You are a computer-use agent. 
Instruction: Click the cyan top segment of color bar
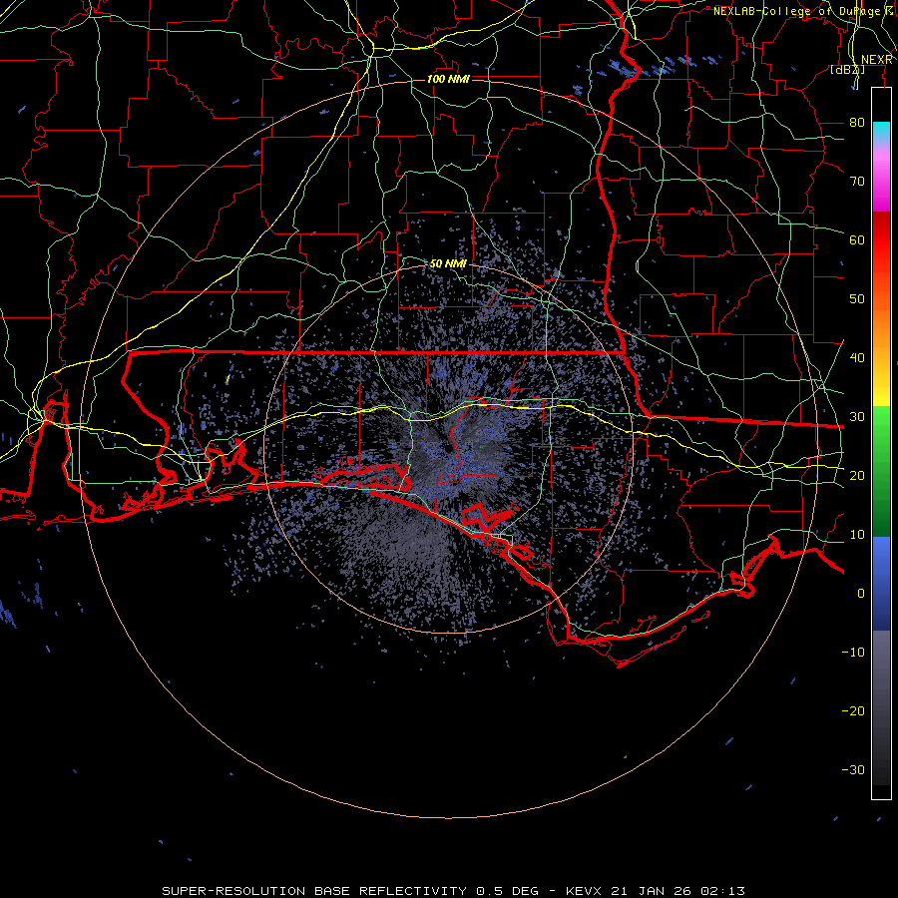(x=881, y=132)
